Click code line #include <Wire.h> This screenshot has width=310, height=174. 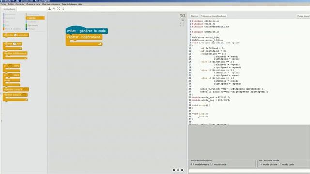[x=203, y=24]
